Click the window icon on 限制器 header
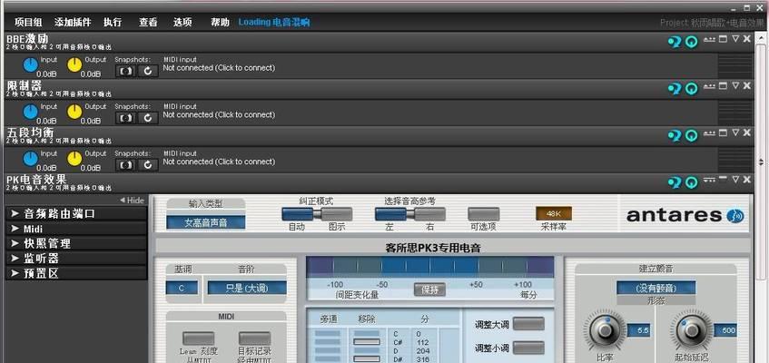Viewport: 769px width, 363px height. point(723,85)
